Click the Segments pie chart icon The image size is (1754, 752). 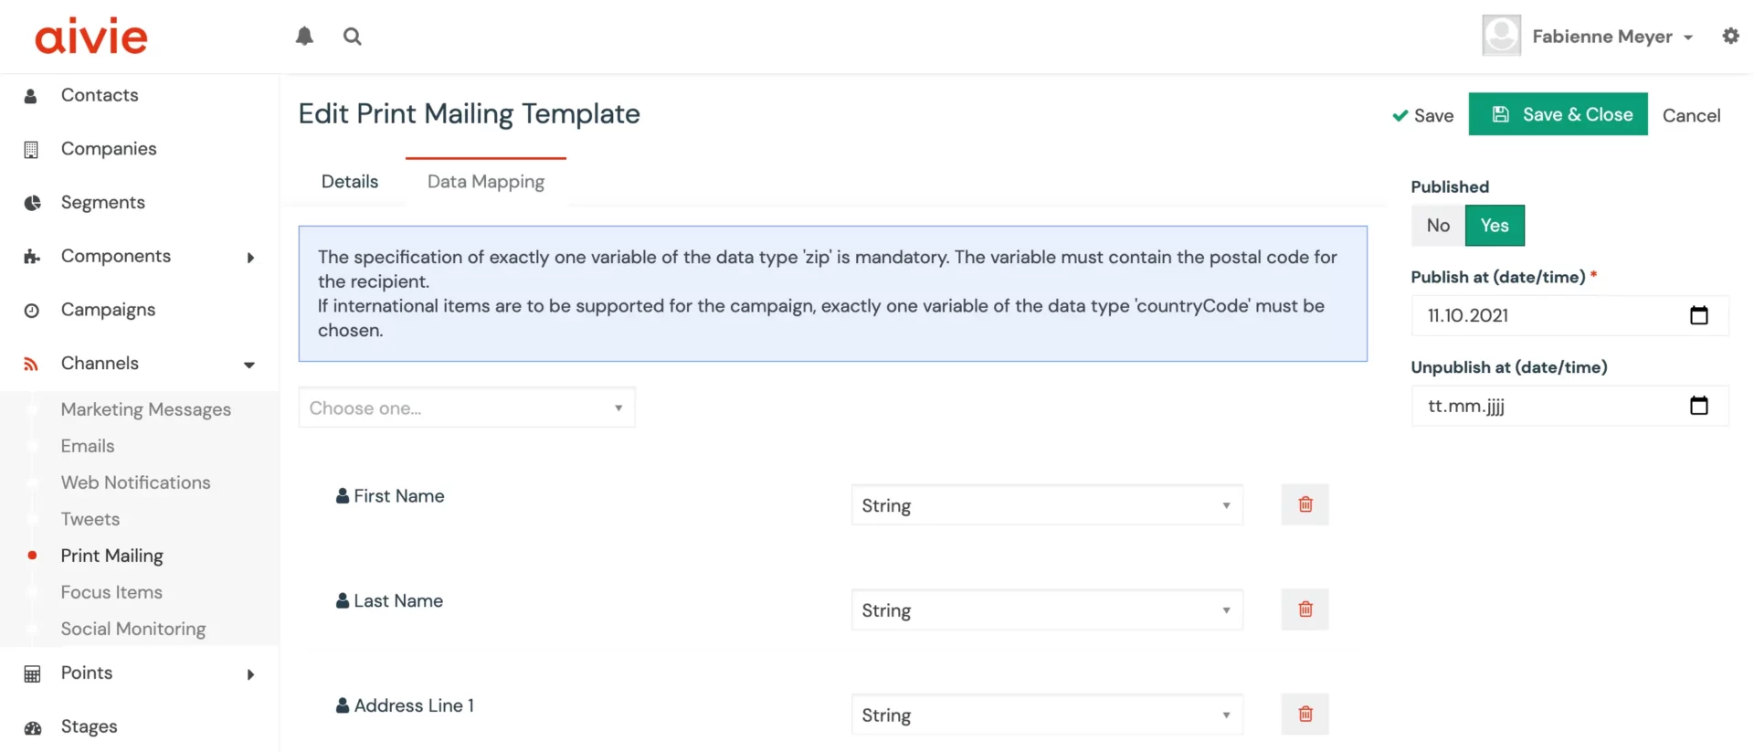click(32, 203)
